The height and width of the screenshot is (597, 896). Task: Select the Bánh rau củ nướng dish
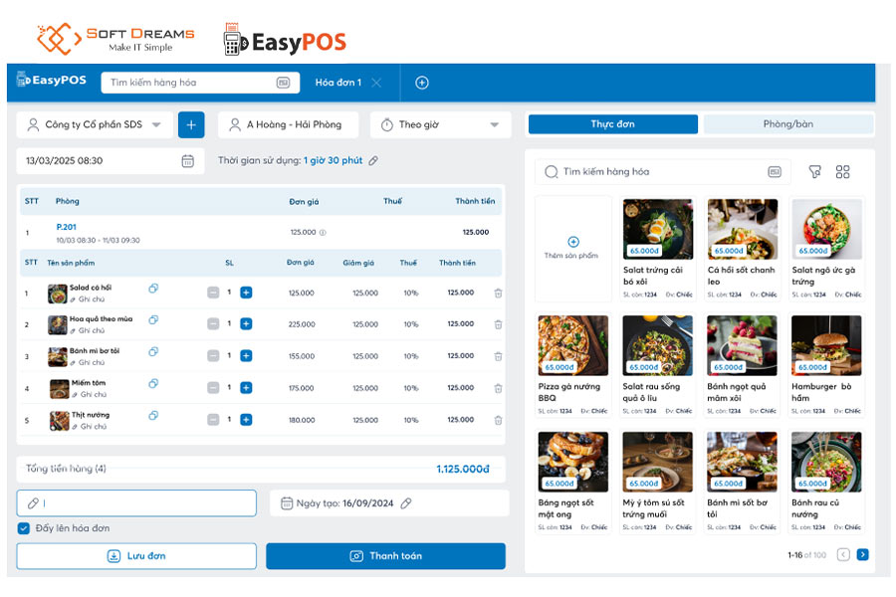coord(826,482)
